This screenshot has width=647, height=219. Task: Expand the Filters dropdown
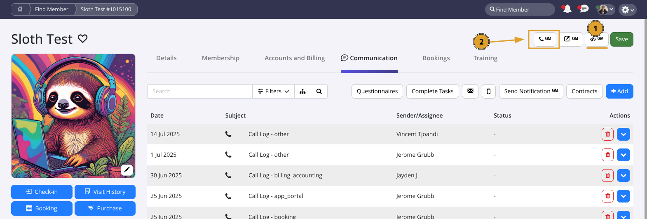click(273, 91)
